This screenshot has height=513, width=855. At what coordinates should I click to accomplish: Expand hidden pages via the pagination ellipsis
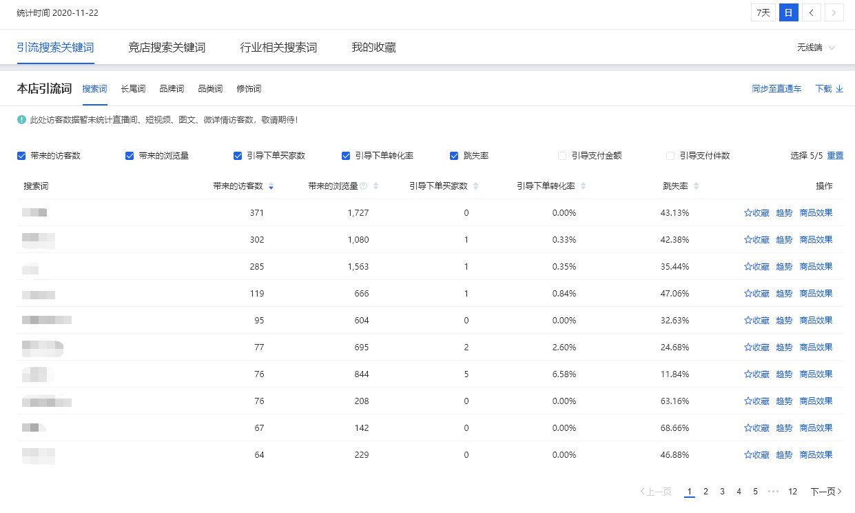tap(774, 491)
